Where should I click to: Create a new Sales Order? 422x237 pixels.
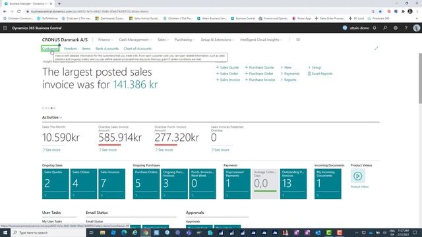pos(227,74)
